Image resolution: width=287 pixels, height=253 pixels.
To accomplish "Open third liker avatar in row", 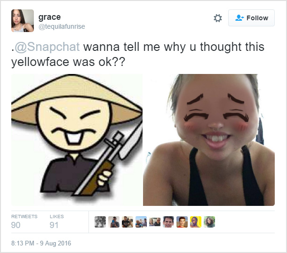I will pyautogui.click(x=128, y=222).
